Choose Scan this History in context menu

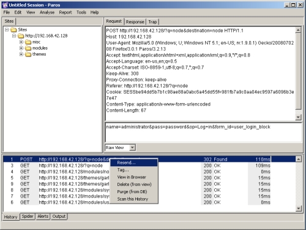134,199
